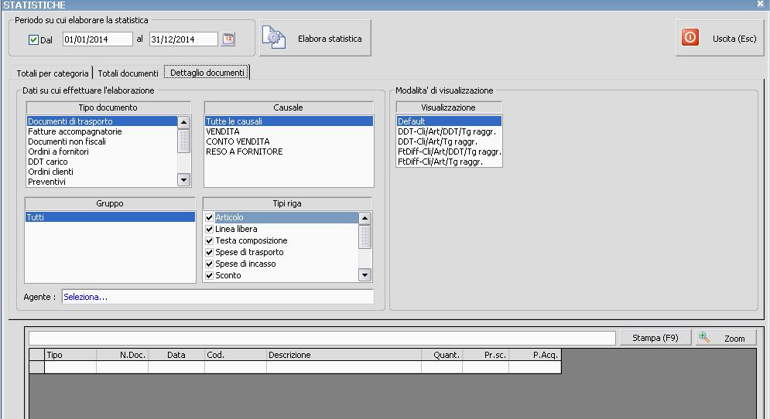Click the Tipo documento list header

point(108,107)
